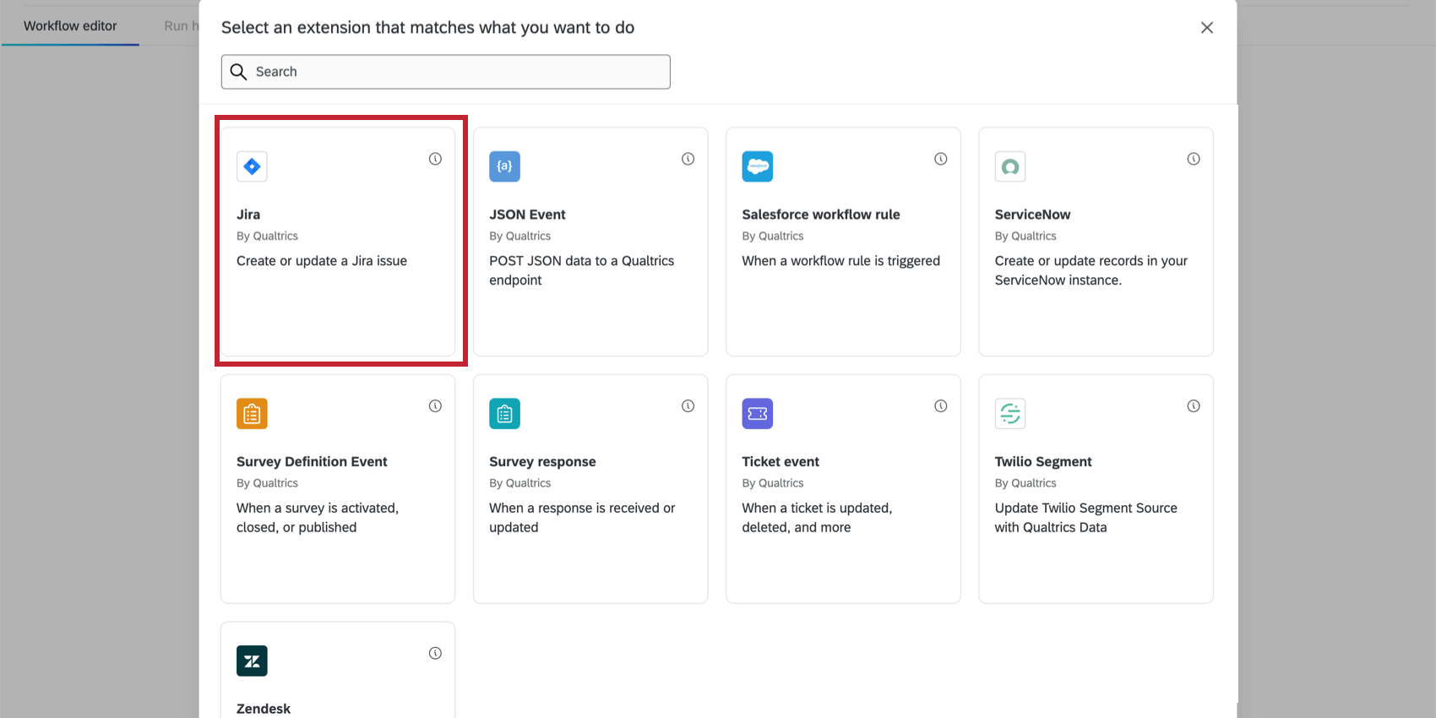Show info for the Jira extension
The width and height of the screenshot is (1436, 718).
(435, 159)
